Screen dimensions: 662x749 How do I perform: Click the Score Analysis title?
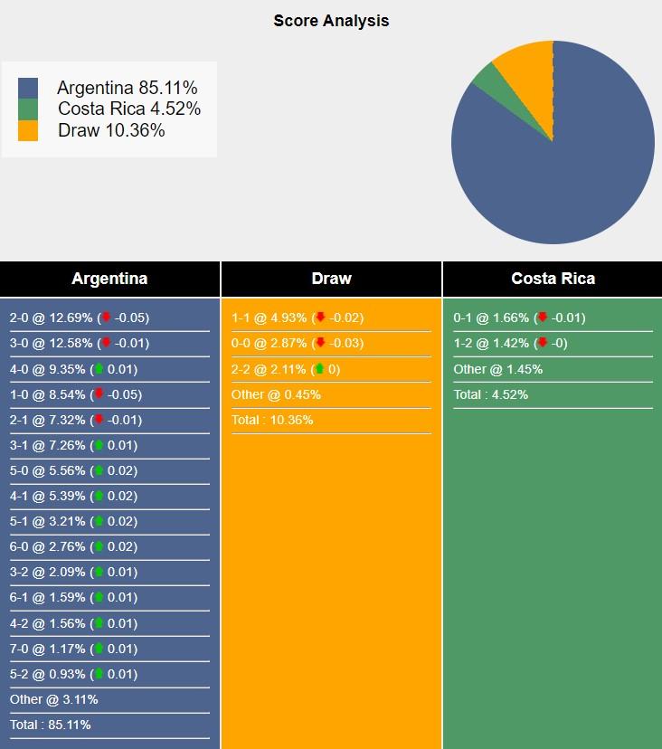tap(331, 20)
